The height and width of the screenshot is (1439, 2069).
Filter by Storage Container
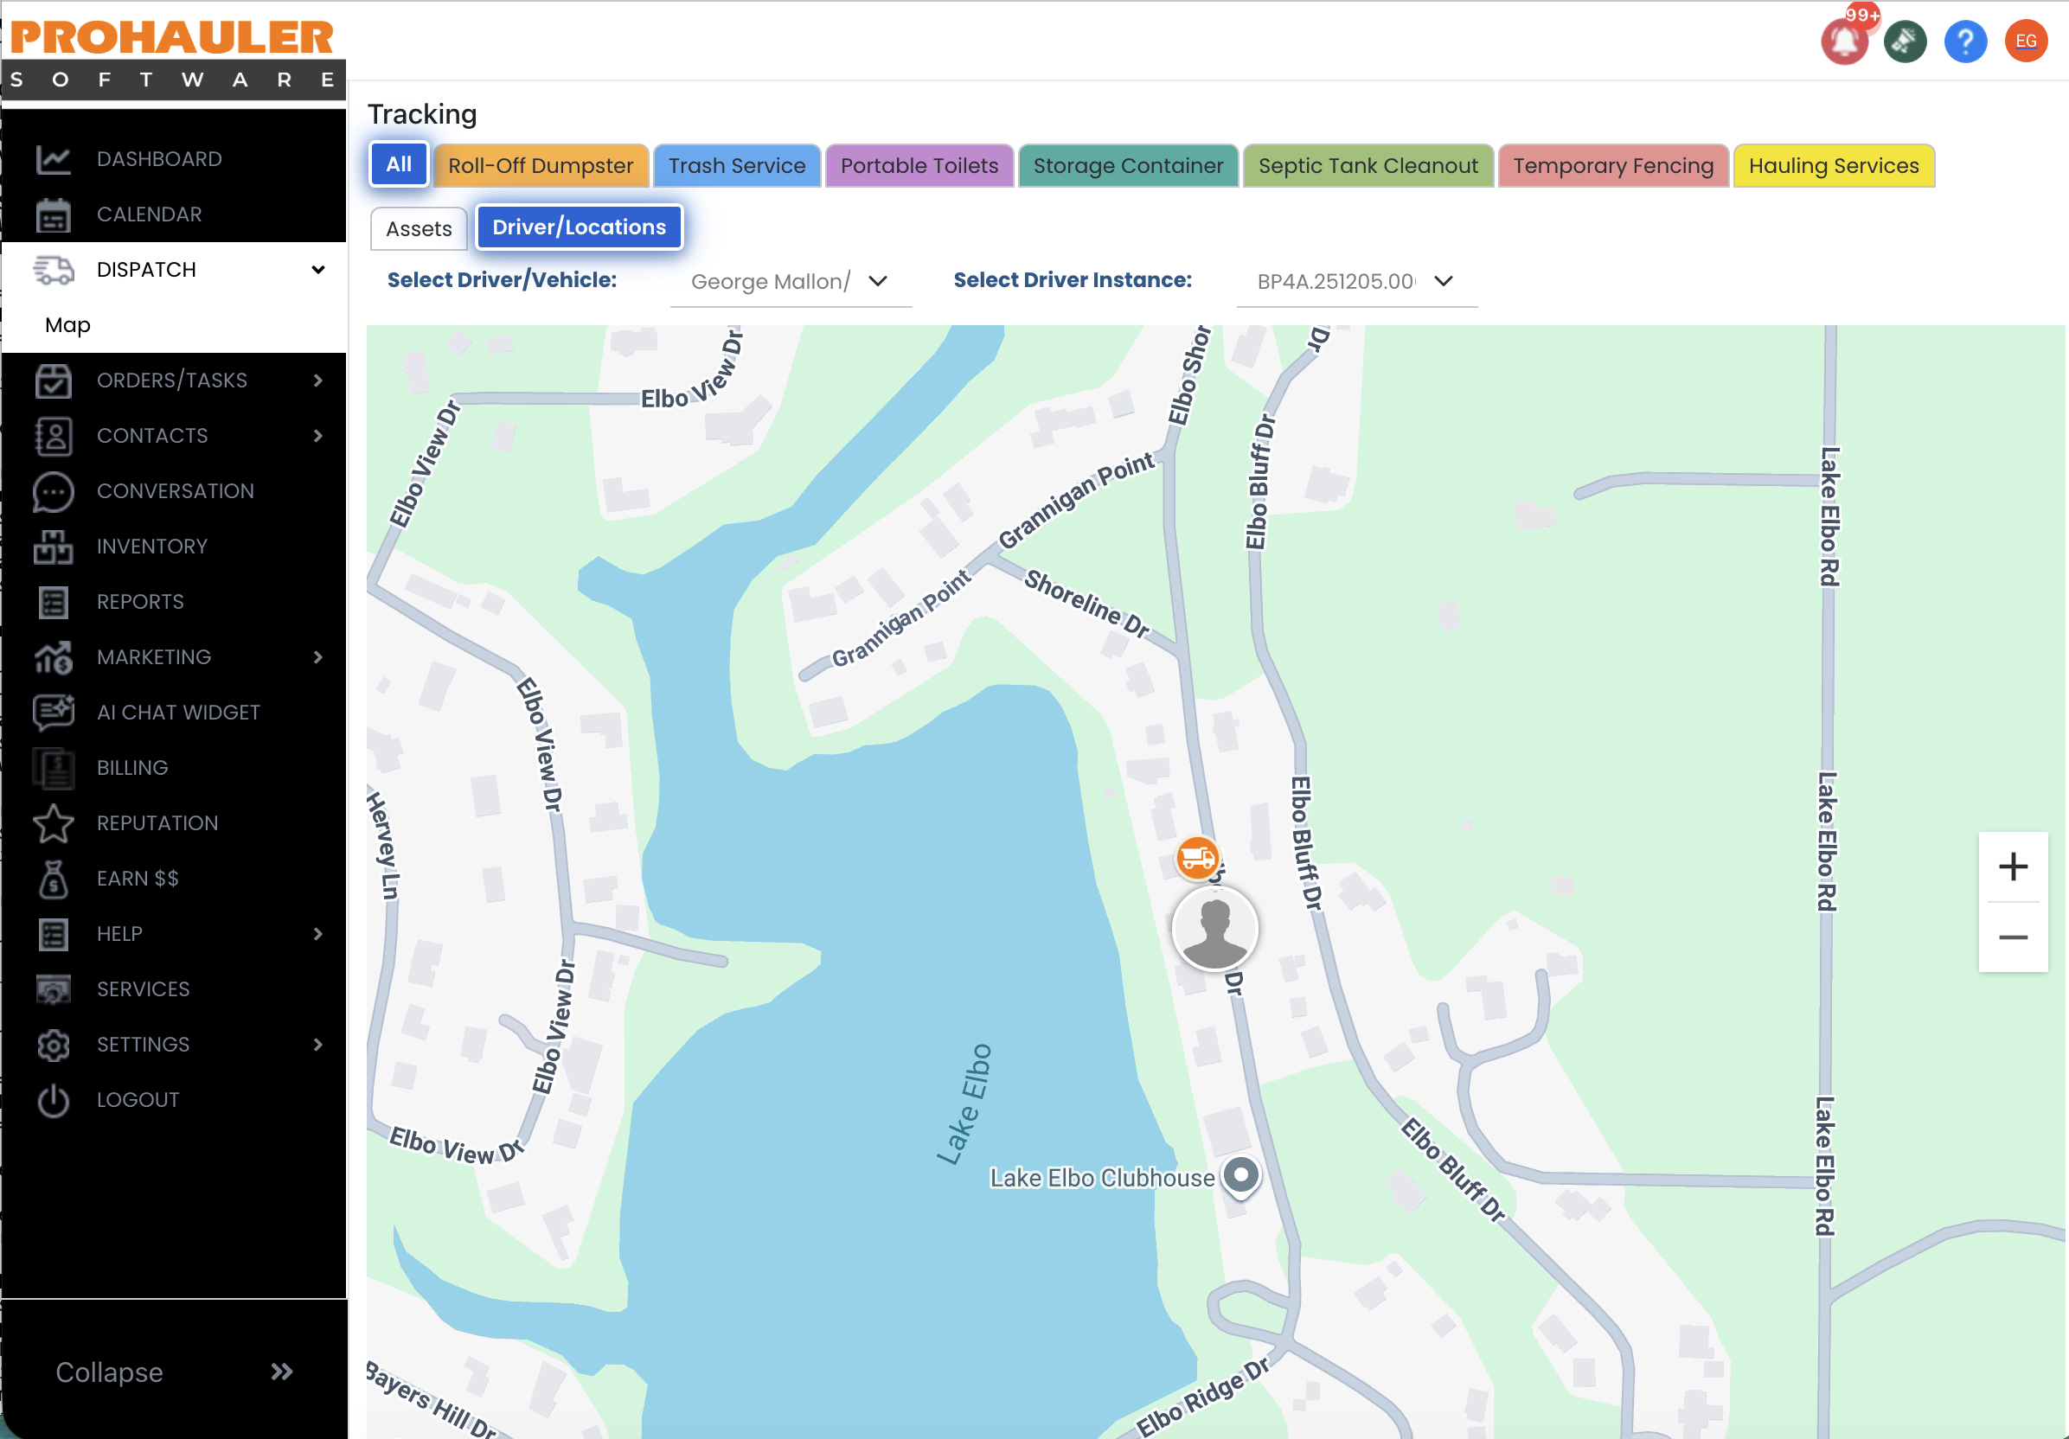[x=1128, y=166]
